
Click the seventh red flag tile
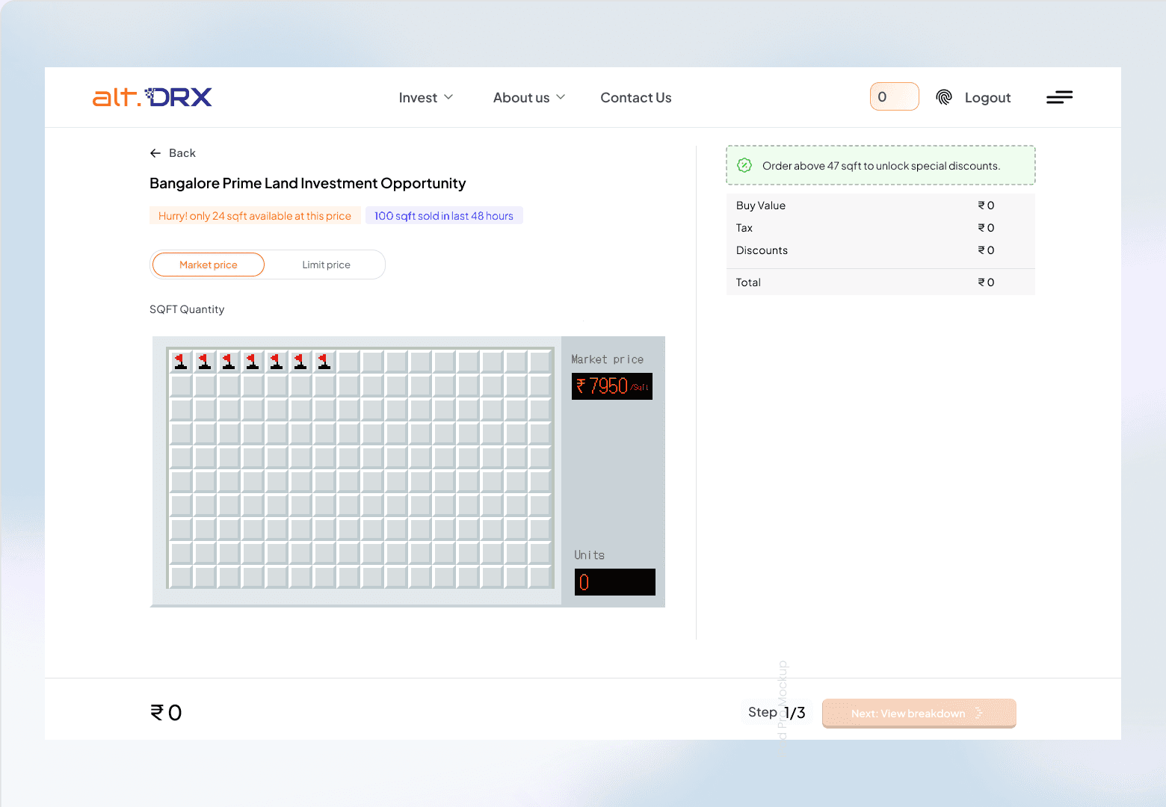[x=324, y=362]
